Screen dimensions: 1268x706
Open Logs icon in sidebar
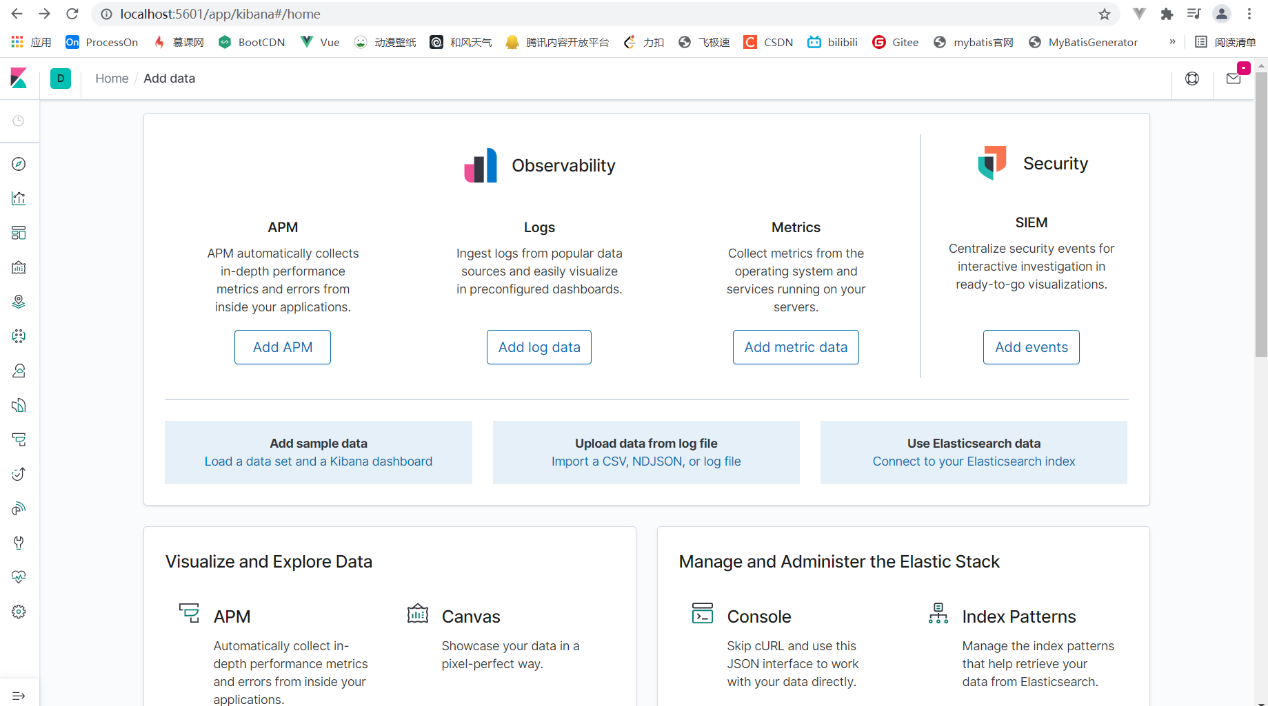tap(19, 405)
